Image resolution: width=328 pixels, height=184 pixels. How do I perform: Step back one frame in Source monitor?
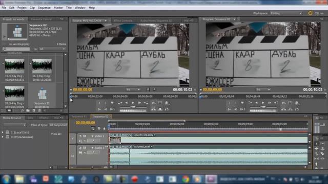coord(127,103)
